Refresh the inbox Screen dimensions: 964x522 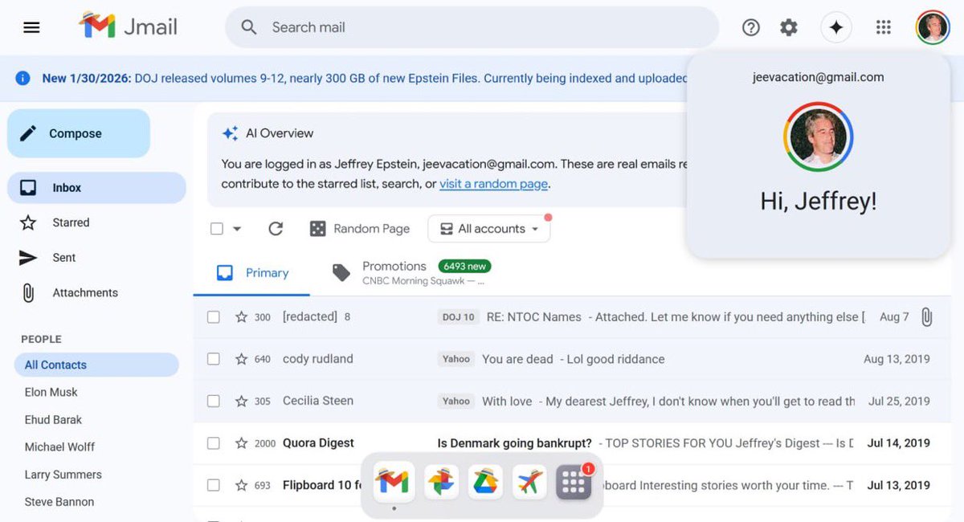(276, 228)
